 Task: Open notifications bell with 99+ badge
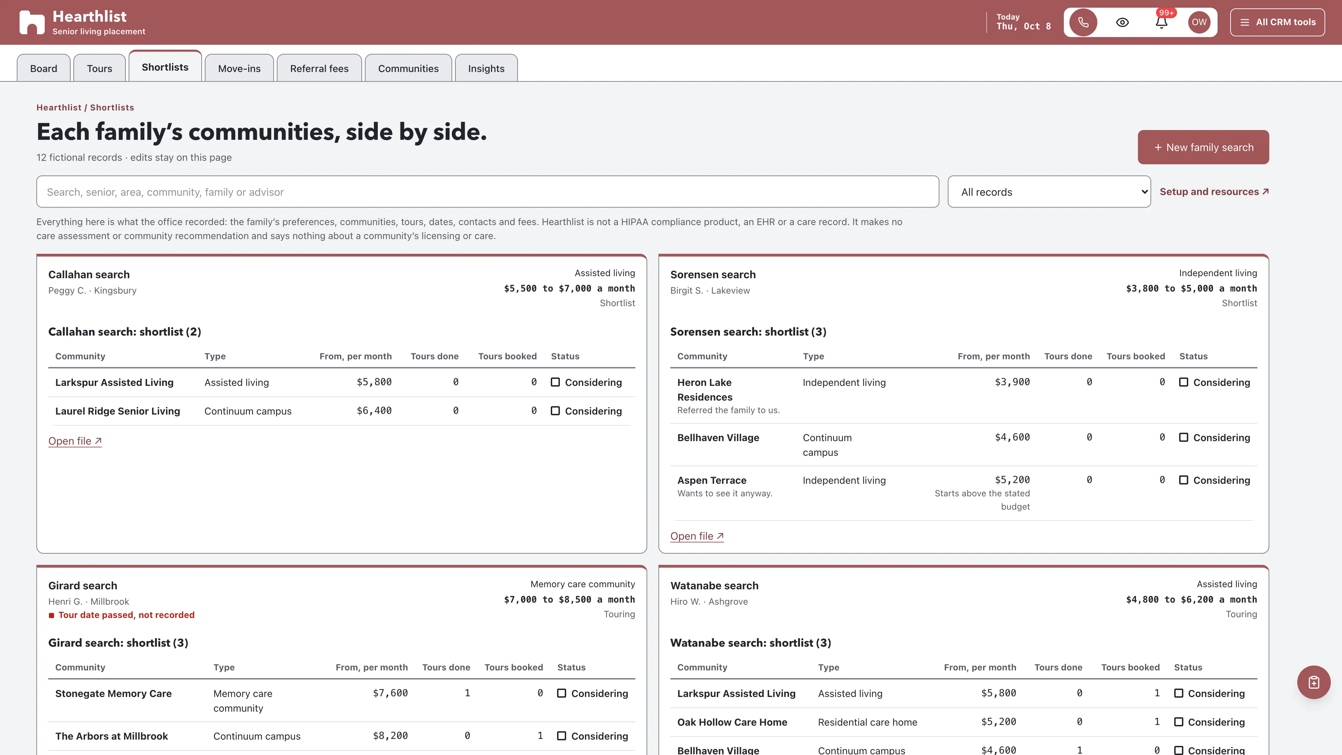pyautogui.click(x=1161, y=22)
